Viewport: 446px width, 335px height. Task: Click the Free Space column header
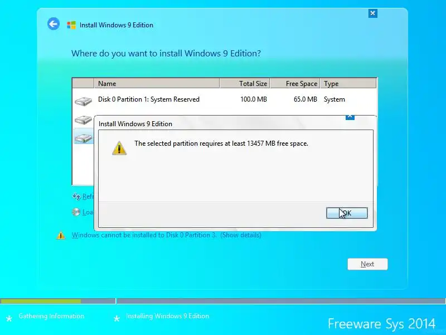(x=295, y=83)
